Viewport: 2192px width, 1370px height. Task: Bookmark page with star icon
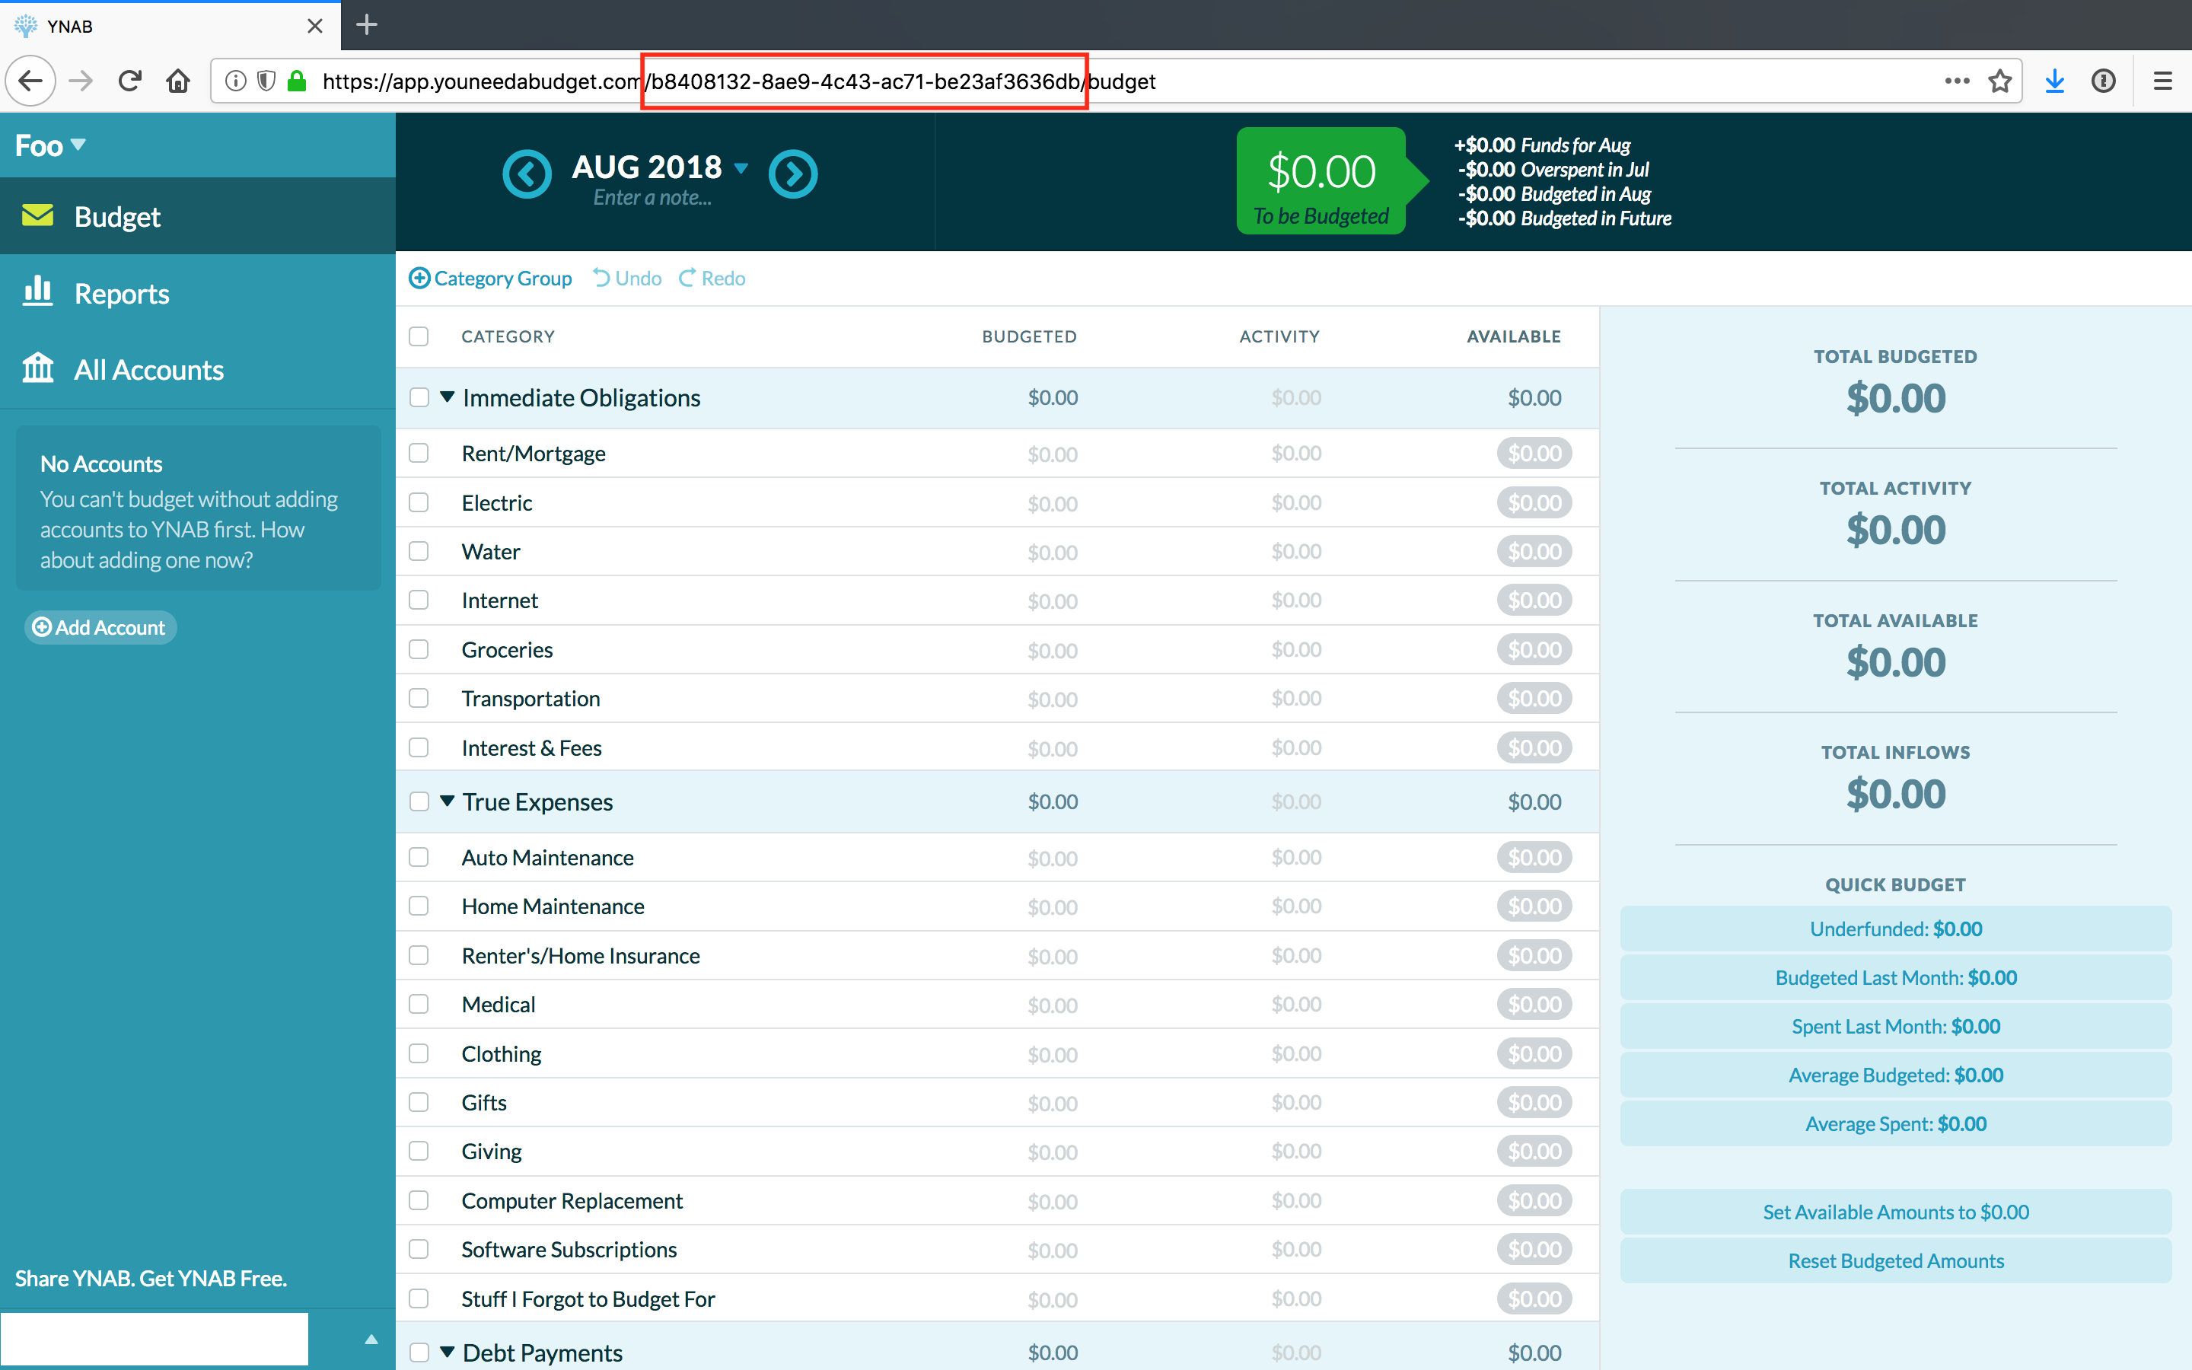1999,81
